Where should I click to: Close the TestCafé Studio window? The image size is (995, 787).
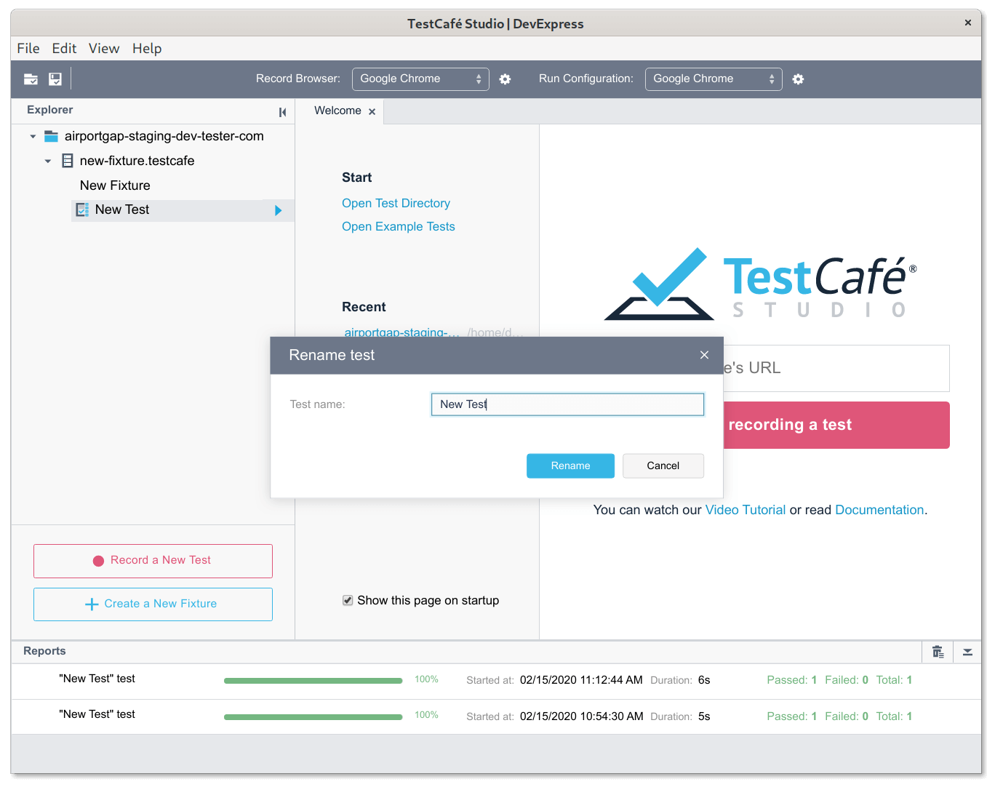tap(968, 23)
